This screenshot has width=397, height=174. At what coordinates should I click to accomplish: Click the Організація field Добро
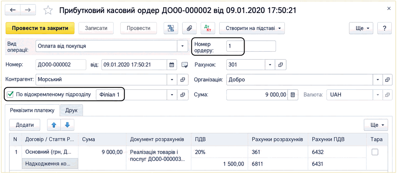300,79
